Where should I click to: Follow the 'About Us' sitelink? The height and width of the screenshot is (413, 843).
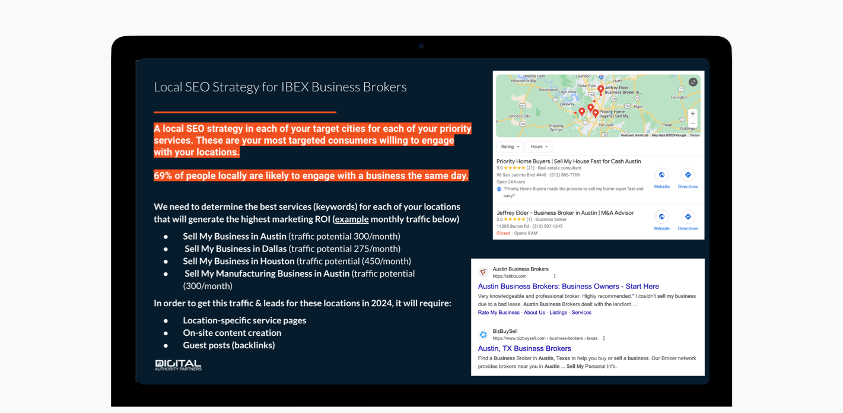click(534, 313)
